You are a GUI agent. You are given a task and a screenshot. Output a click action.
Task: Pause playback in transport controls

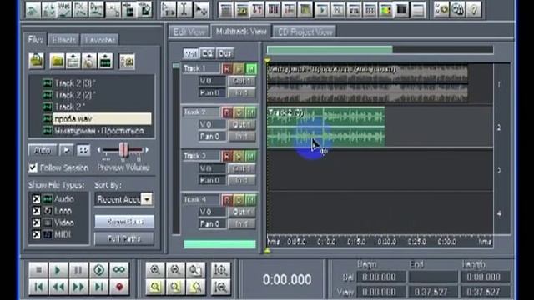[78, 270]
